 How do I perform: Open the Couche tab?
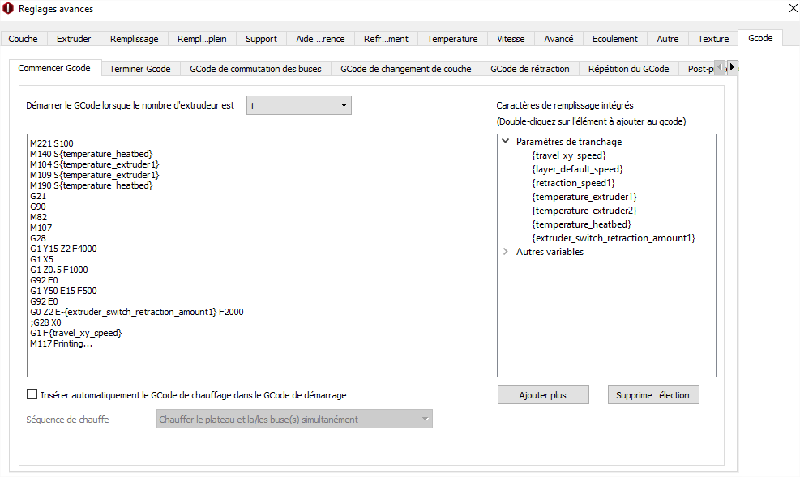pos(23,39)
